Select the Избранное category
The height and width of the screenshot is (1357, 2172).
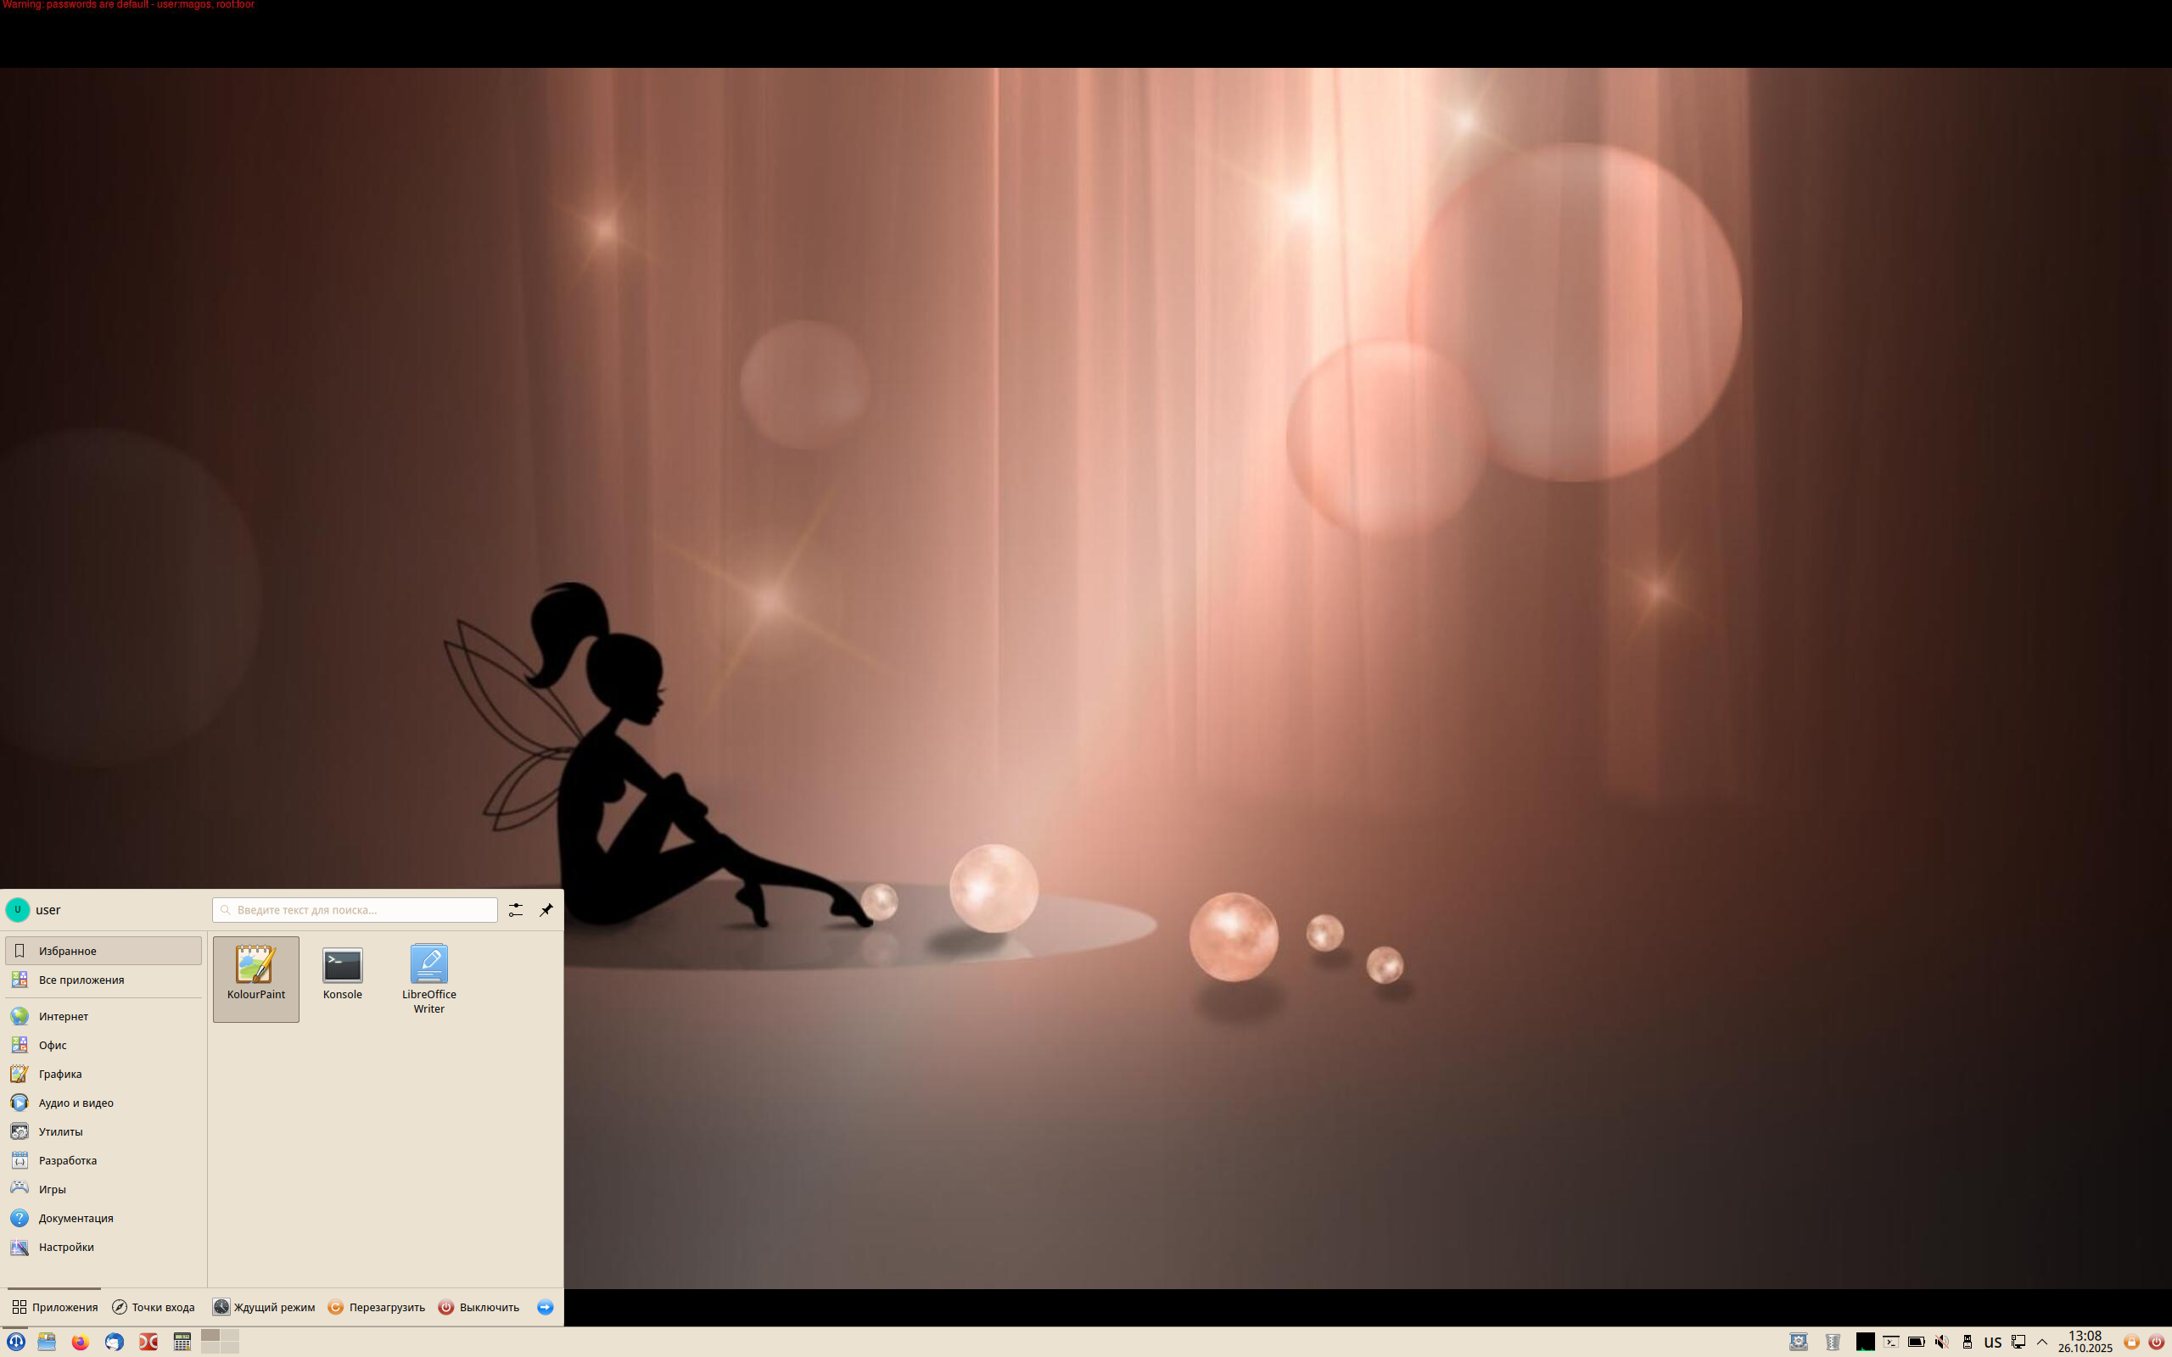[104, 951]
